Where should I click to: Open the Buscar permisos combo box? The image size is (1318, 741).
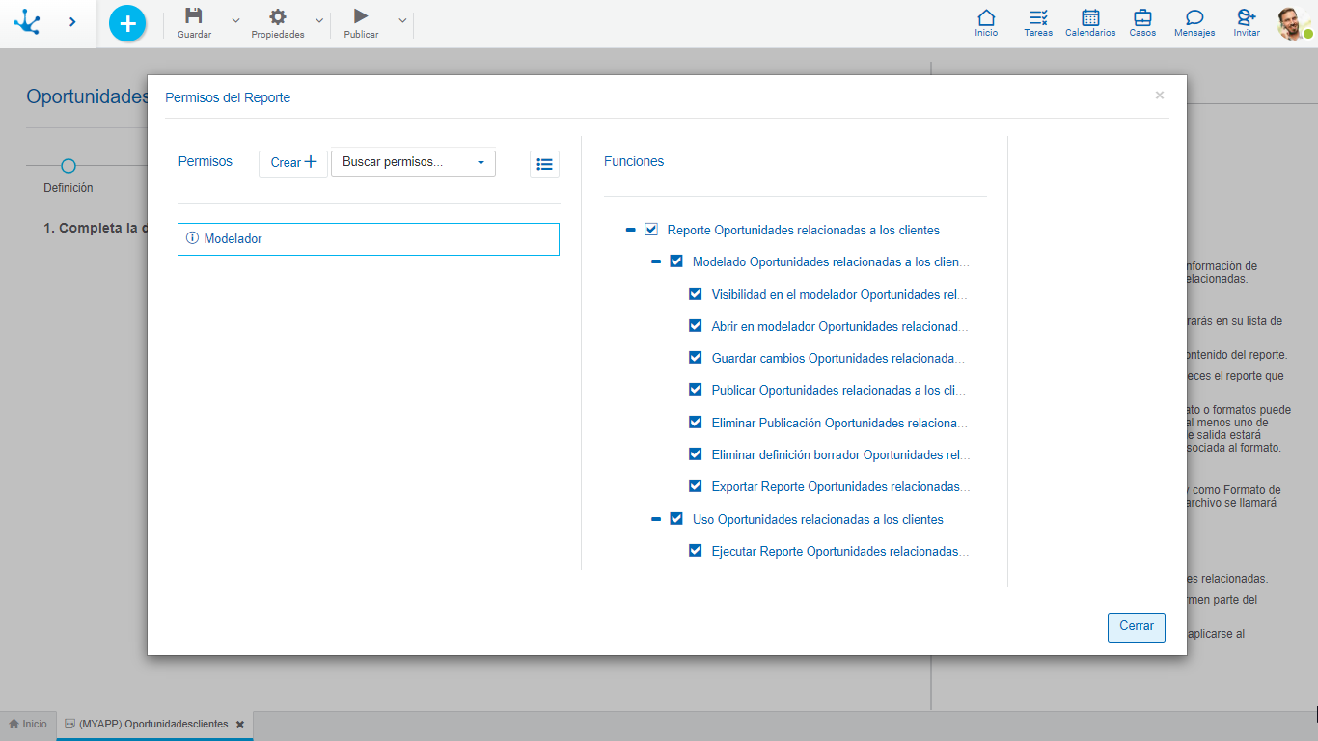coord(413,163)
